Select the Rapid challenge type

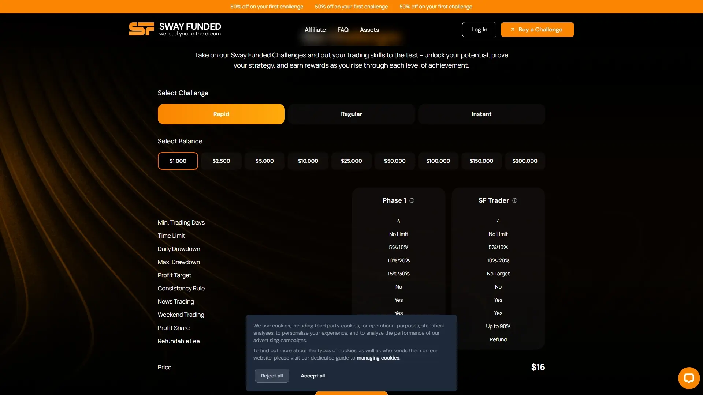(221, 114)
